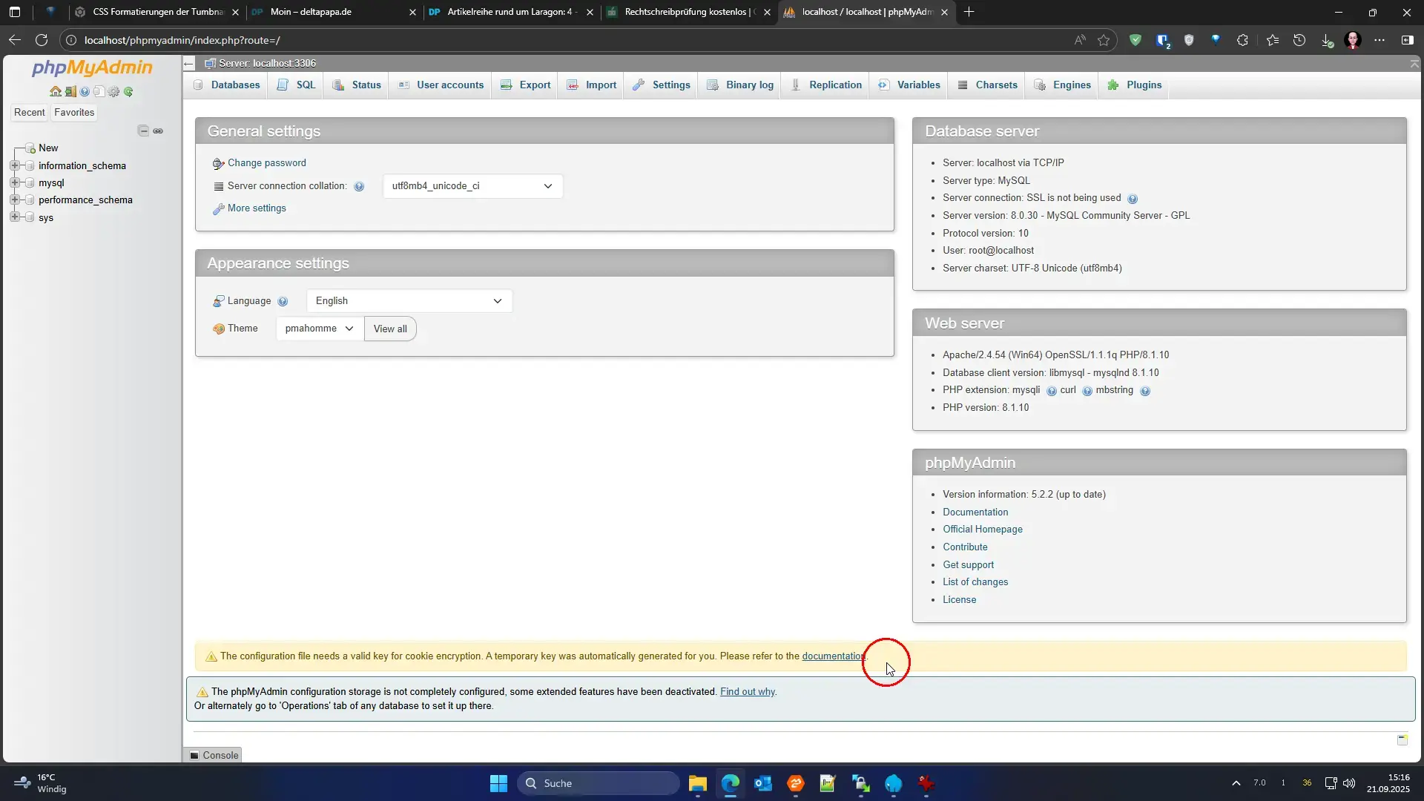The image size is (1424, 801).
Task: Open the Language dropdown showing English
Action: 409,301
